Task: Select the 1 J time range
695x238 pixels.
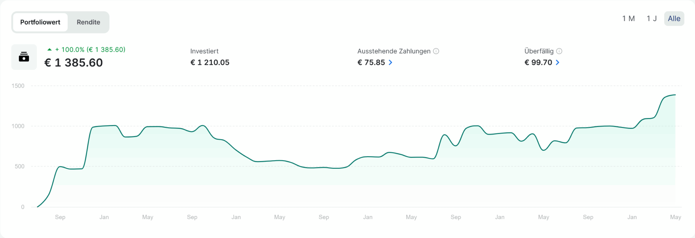Action: (x=652, y=18)
